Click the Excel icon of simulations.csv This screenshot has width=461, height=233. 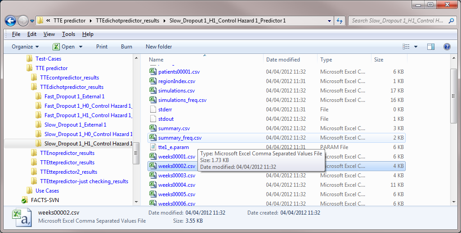coord(152,91)
